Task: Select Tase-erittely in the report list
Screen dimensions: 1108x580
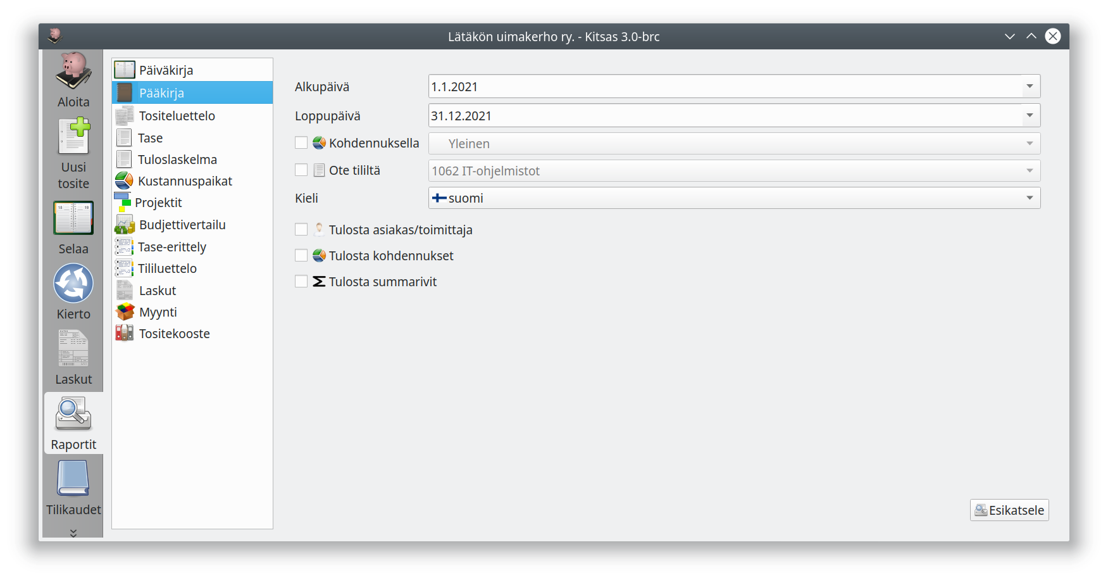Action: pyautogui.click(x=192, y=246)
